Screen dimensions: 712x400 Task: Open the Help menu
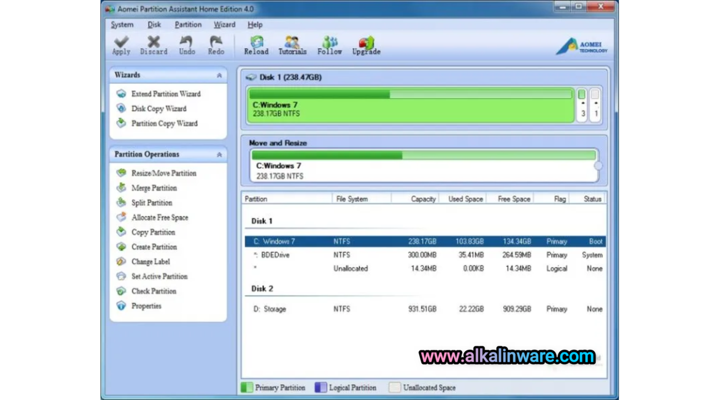point(255,24)
